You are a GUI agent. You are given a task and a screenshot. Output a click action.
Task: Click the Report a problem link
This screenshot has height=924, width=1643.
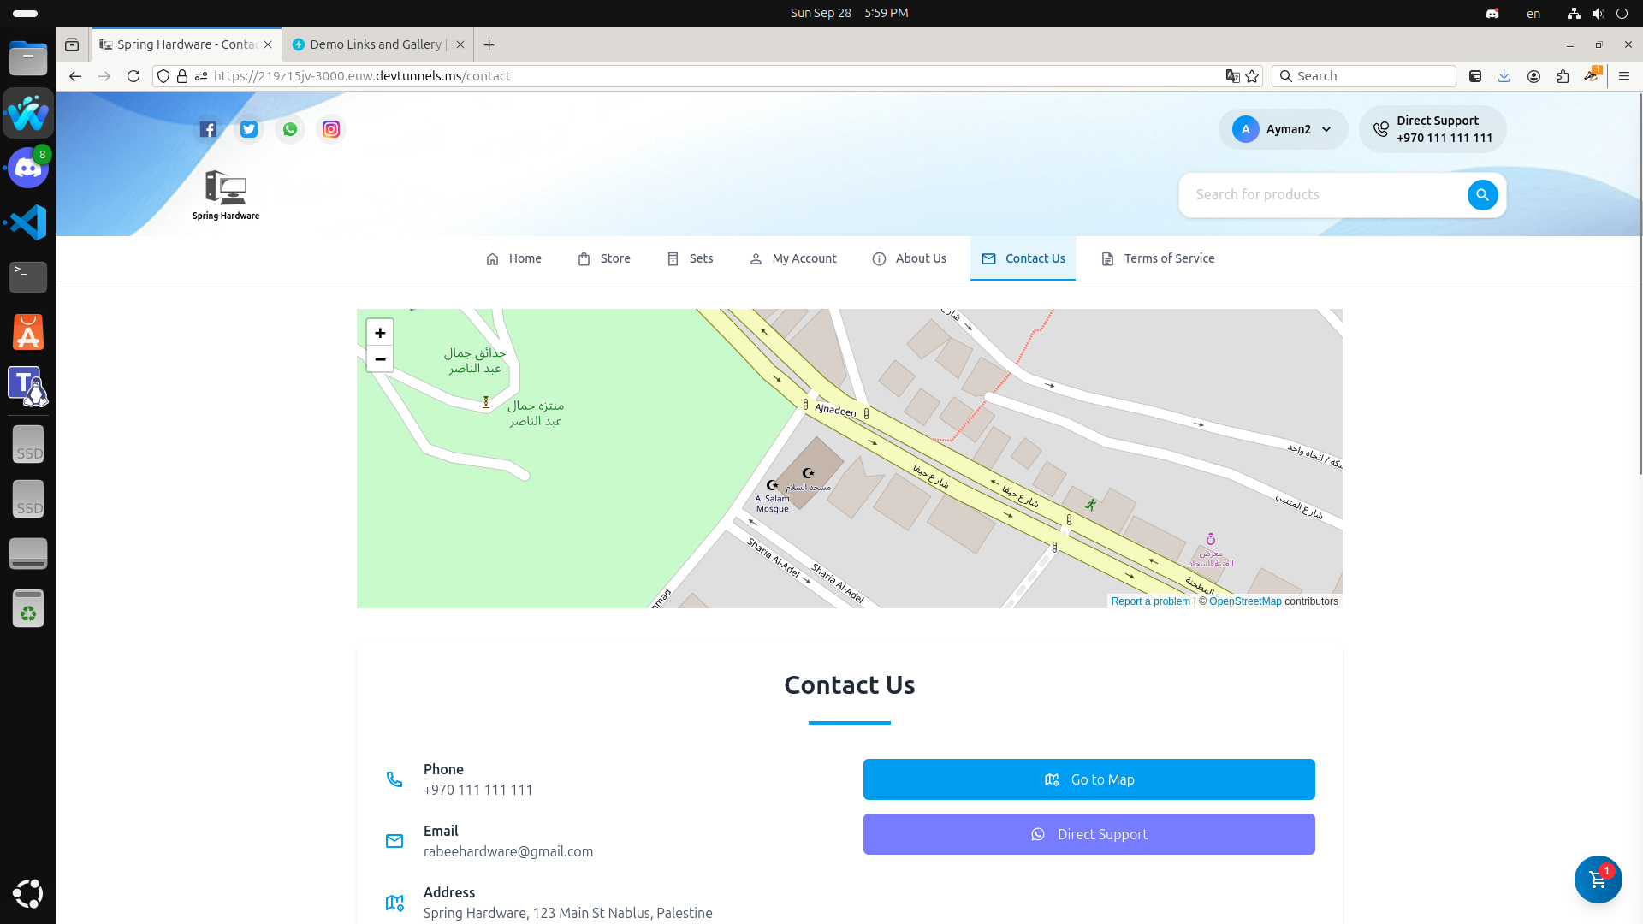1150,601
